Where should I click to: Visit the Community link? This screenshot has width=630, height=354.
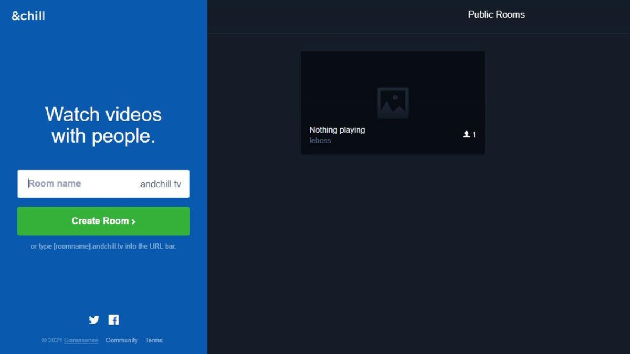[x=121, y=340]
